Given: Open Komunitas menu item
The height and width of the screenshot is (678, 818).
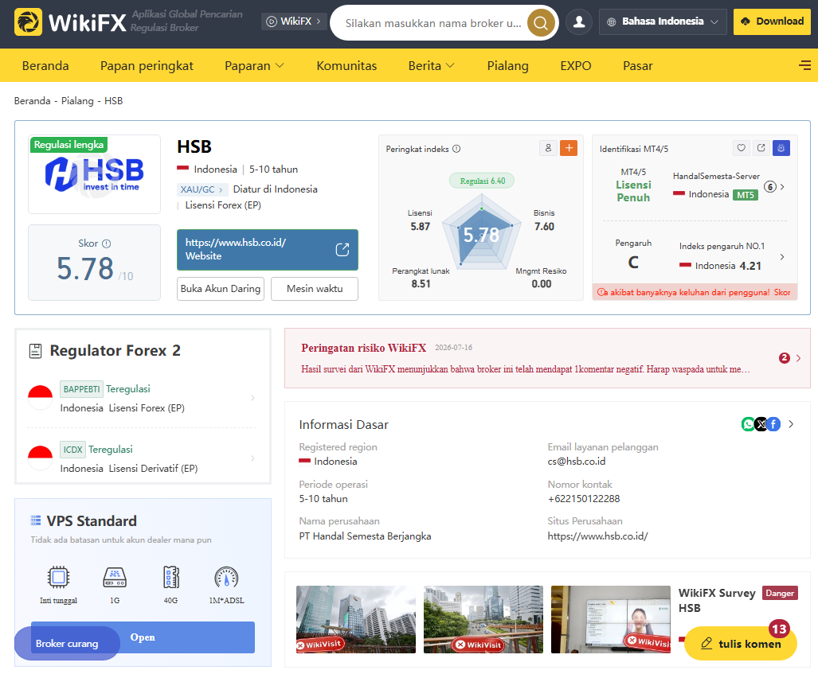Looking at the screenshot, I should (346, 66).
